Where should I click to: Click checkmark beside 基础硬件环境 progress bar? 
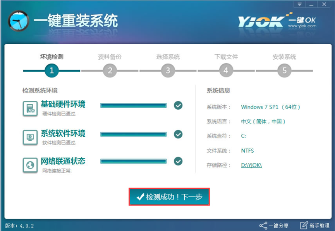click(178, 105)
